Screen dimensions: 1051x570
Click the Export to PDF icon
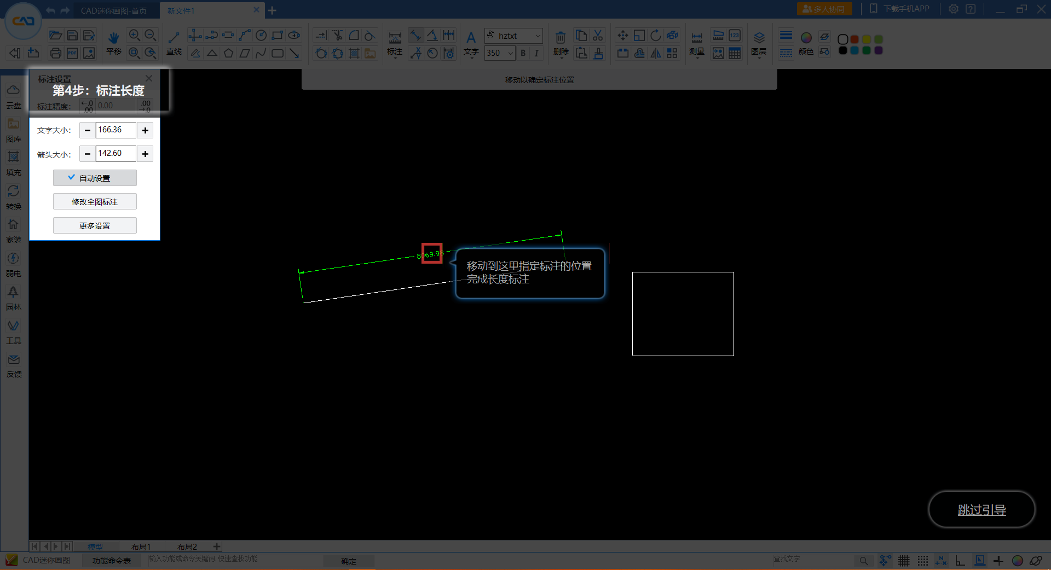pos(72,53)
